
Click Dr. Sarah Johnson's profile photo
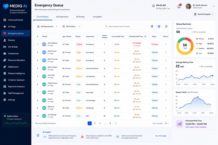189,6
